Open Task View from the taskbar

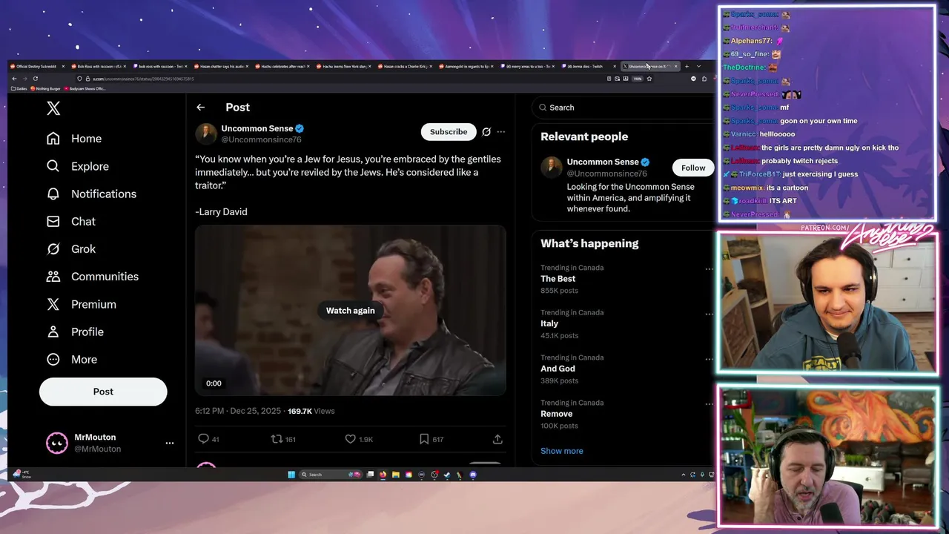click(370, 475)
